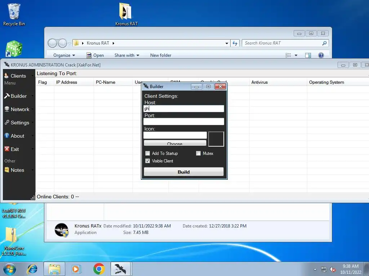Click the Explorer forward navigation button
Viewport: 369px width, 276px height.
[x=62, y=43]
